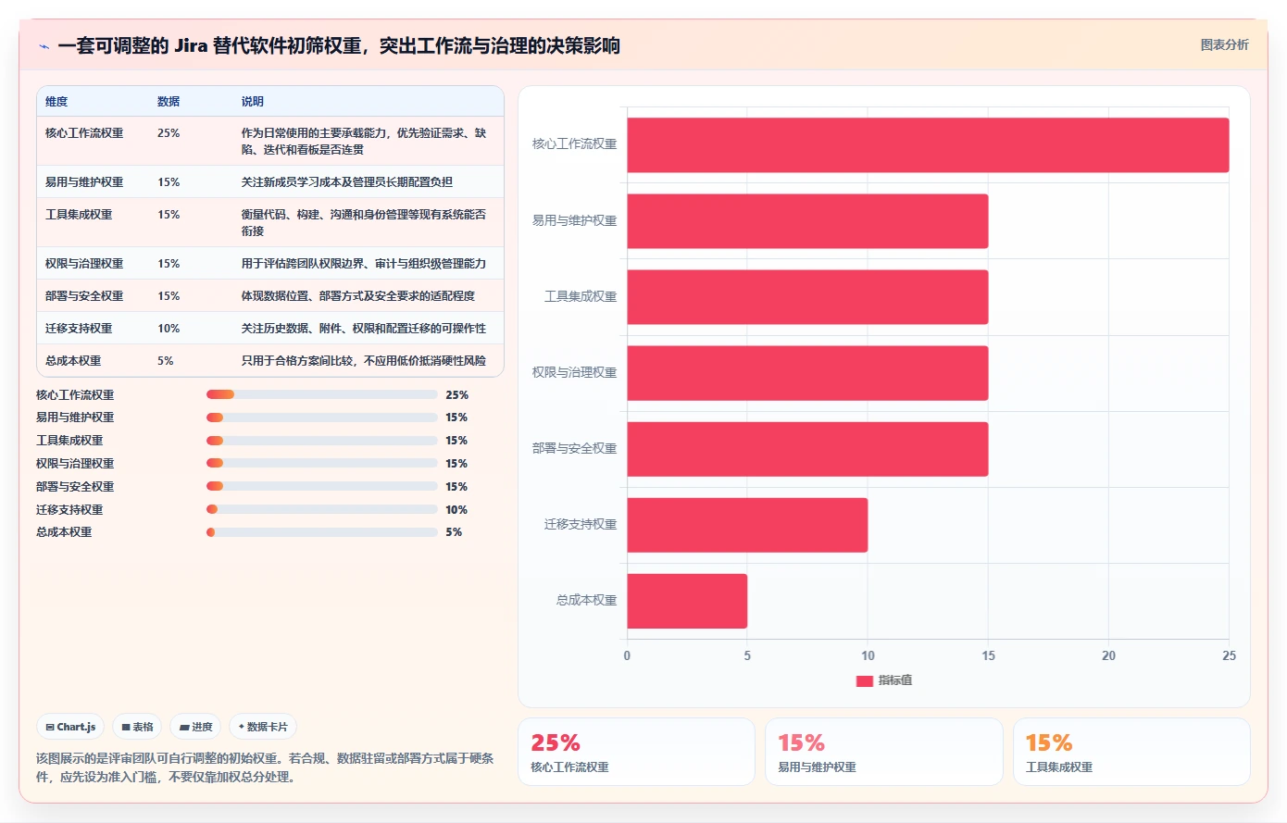Open the 15% 易用与维护权重 data card

pyautogui.click(x=884, y=752)
